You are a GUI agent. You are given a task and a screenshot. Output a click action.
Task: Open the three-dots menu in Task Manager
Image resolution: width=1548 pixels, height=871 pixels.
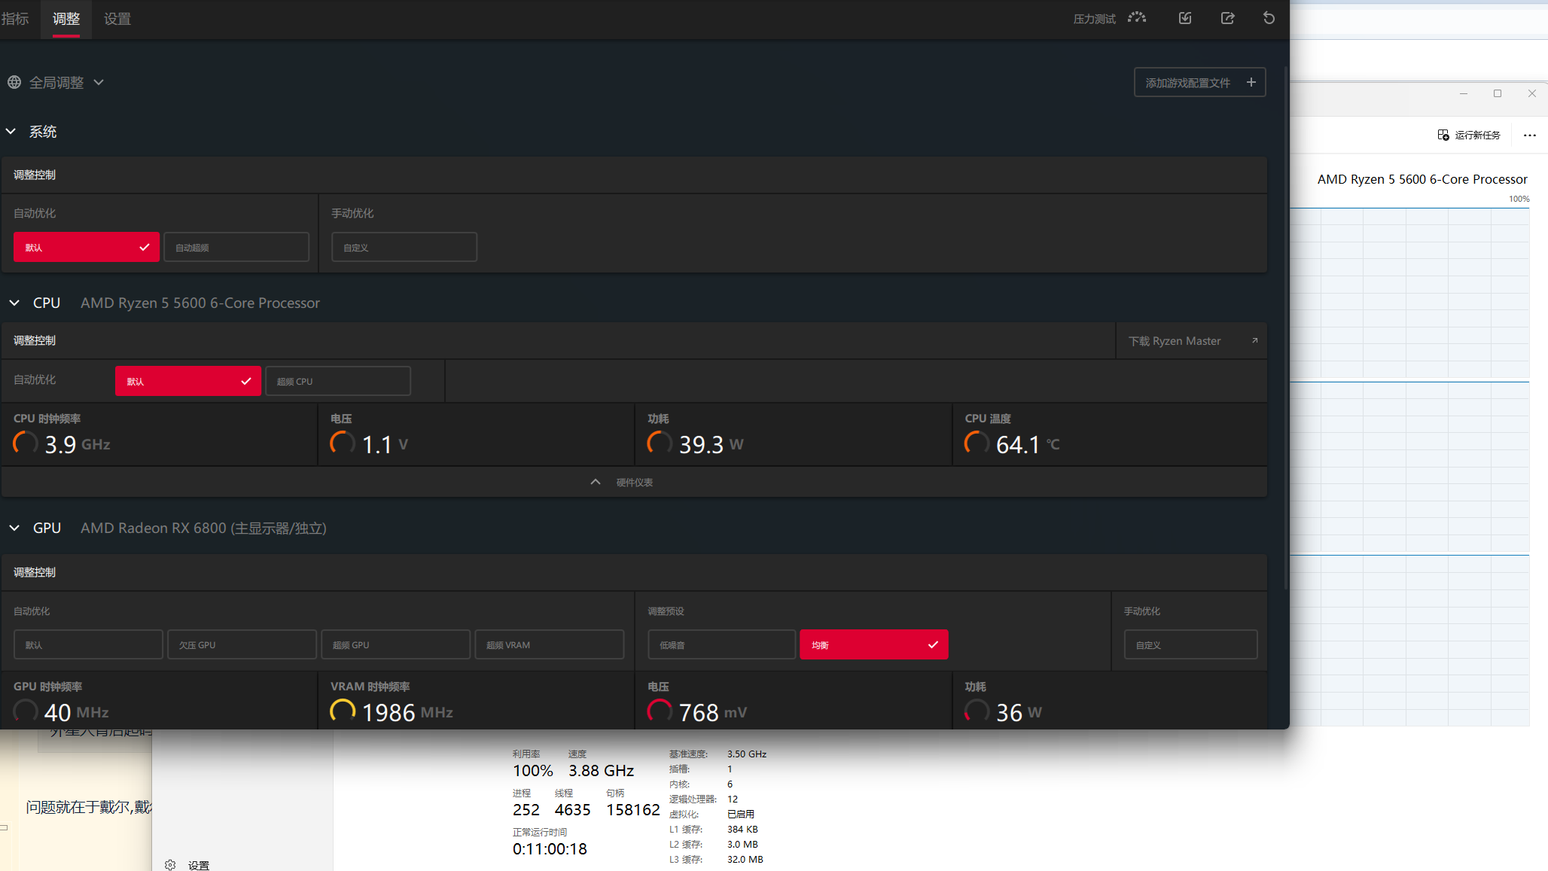coord(1529,136)
